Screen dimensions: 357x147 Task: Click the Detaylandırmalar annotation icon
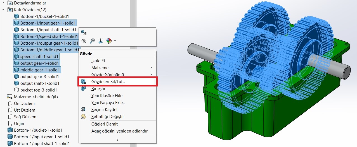pos(10,3)
